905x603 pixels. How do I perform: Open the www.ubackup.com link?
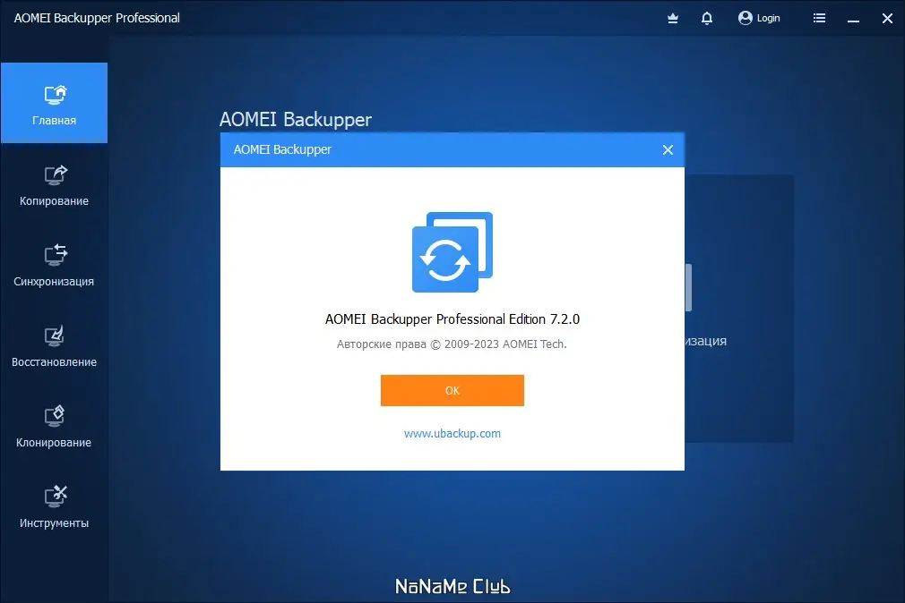coord(452,434)
